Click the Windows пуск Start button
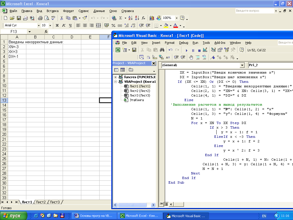The width and height of the screenshot is (293, 220). (x=13, y=216)
